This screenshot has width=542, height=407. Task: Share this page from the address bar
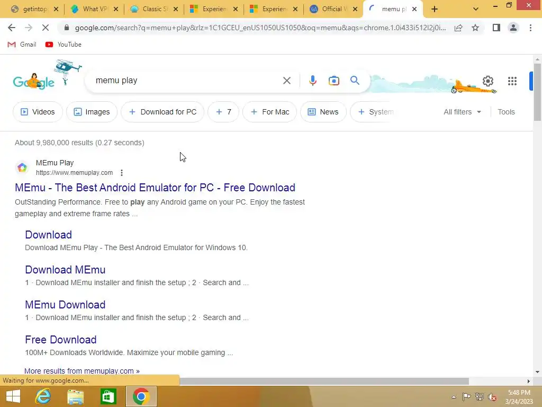point(458,28)
